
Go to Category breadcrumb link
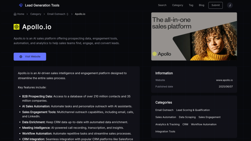pos(36,14)
